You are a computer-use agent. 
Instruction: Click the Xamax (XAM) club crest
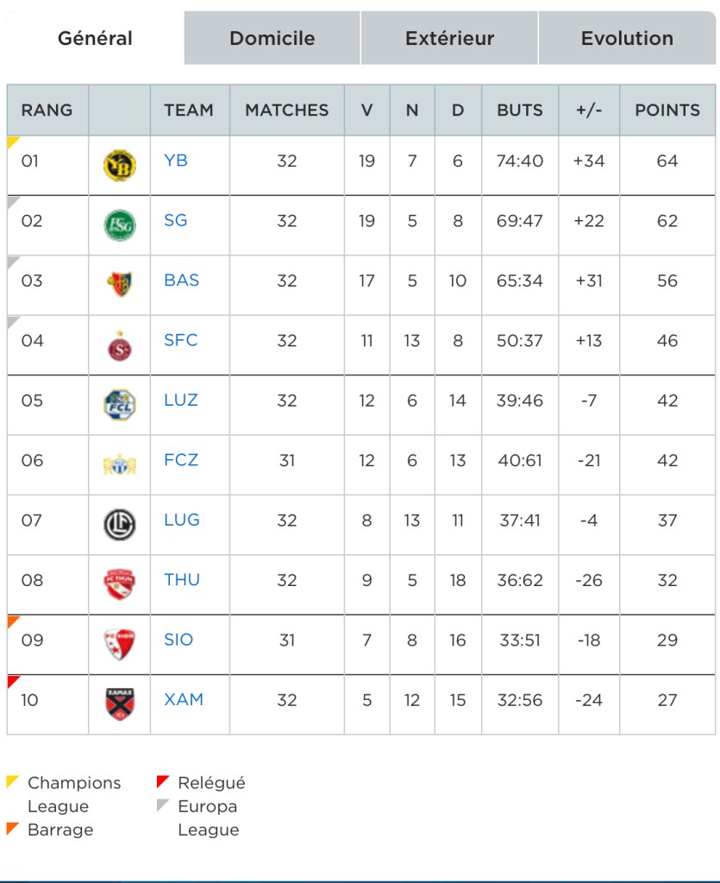coord(119,704)
